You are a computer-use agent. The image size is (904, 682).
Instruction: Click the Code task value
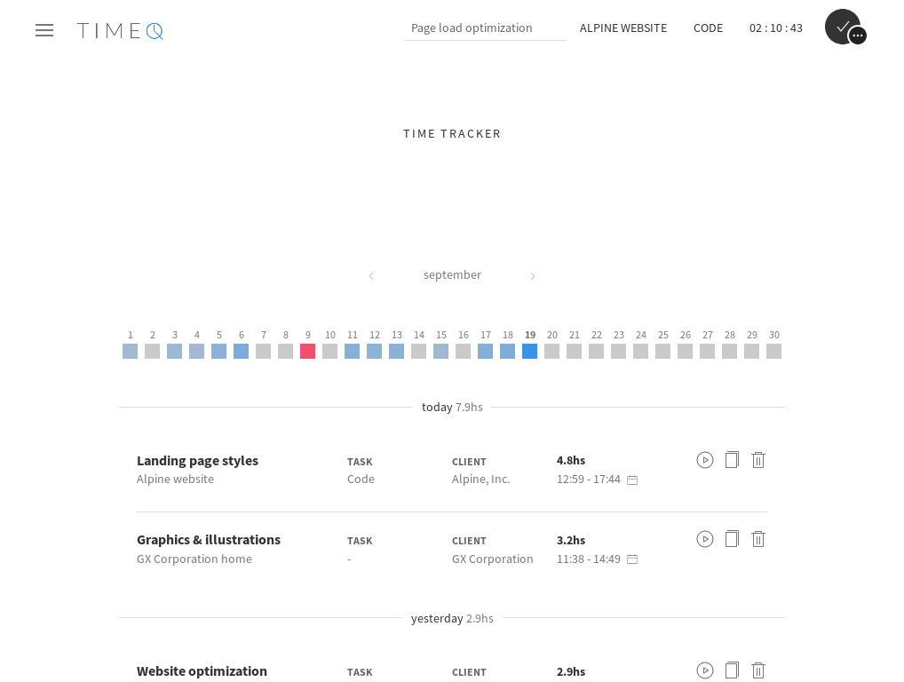coord(361,479)
